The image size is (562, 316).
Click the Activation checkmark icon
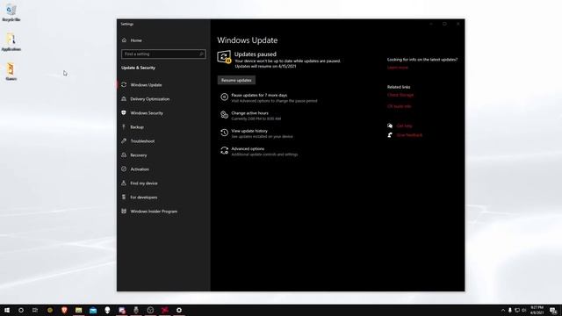click(x=124, y=169)
